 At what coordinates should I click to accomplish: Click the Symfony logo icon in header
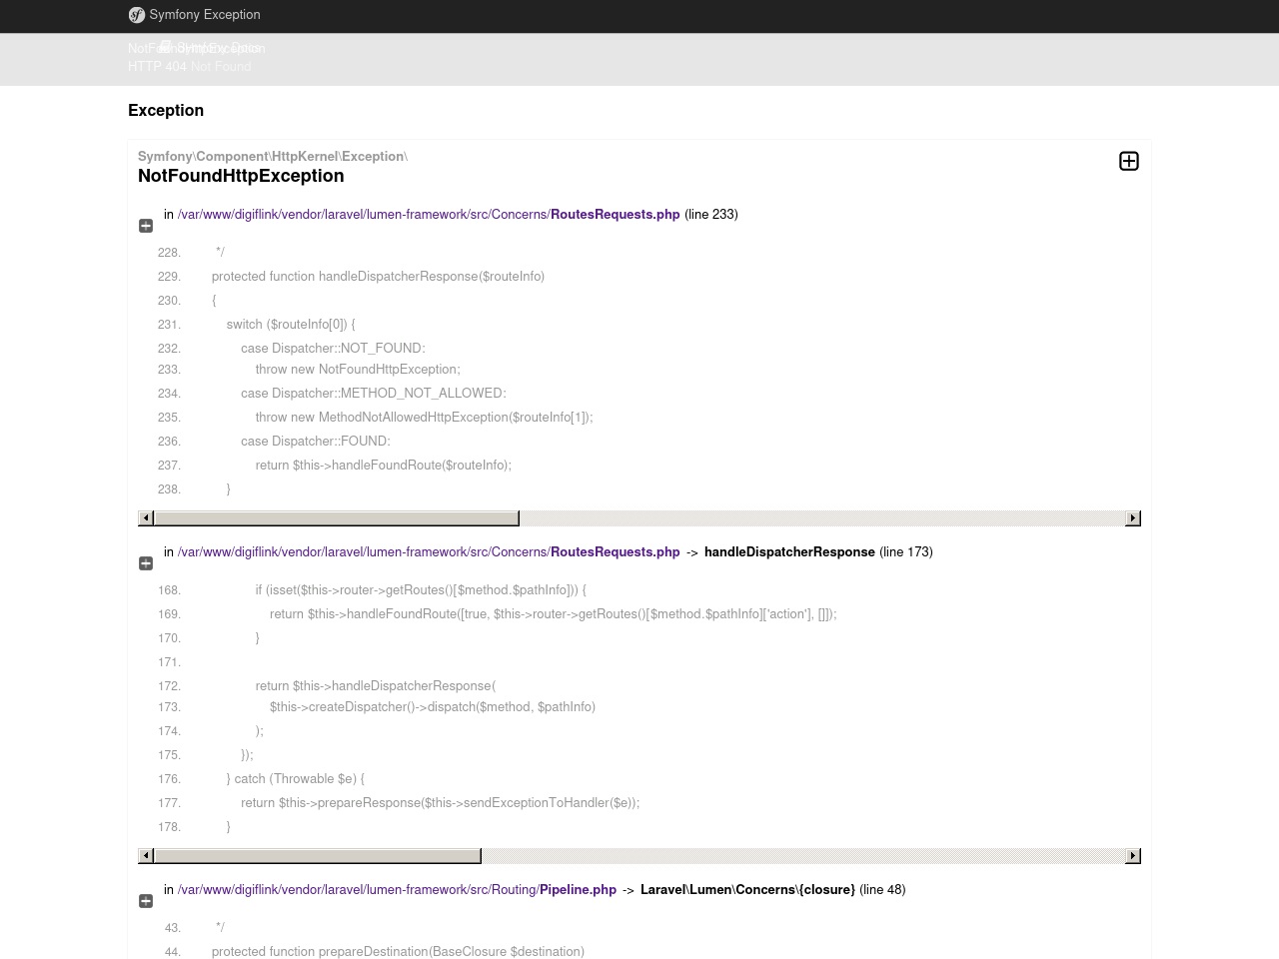coord(137,15)
